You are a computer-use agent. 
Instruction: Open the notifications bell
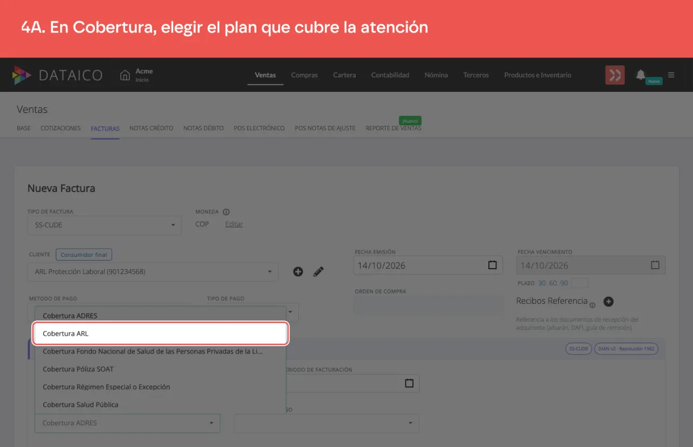pyautogui.click(x=640, y=75)
